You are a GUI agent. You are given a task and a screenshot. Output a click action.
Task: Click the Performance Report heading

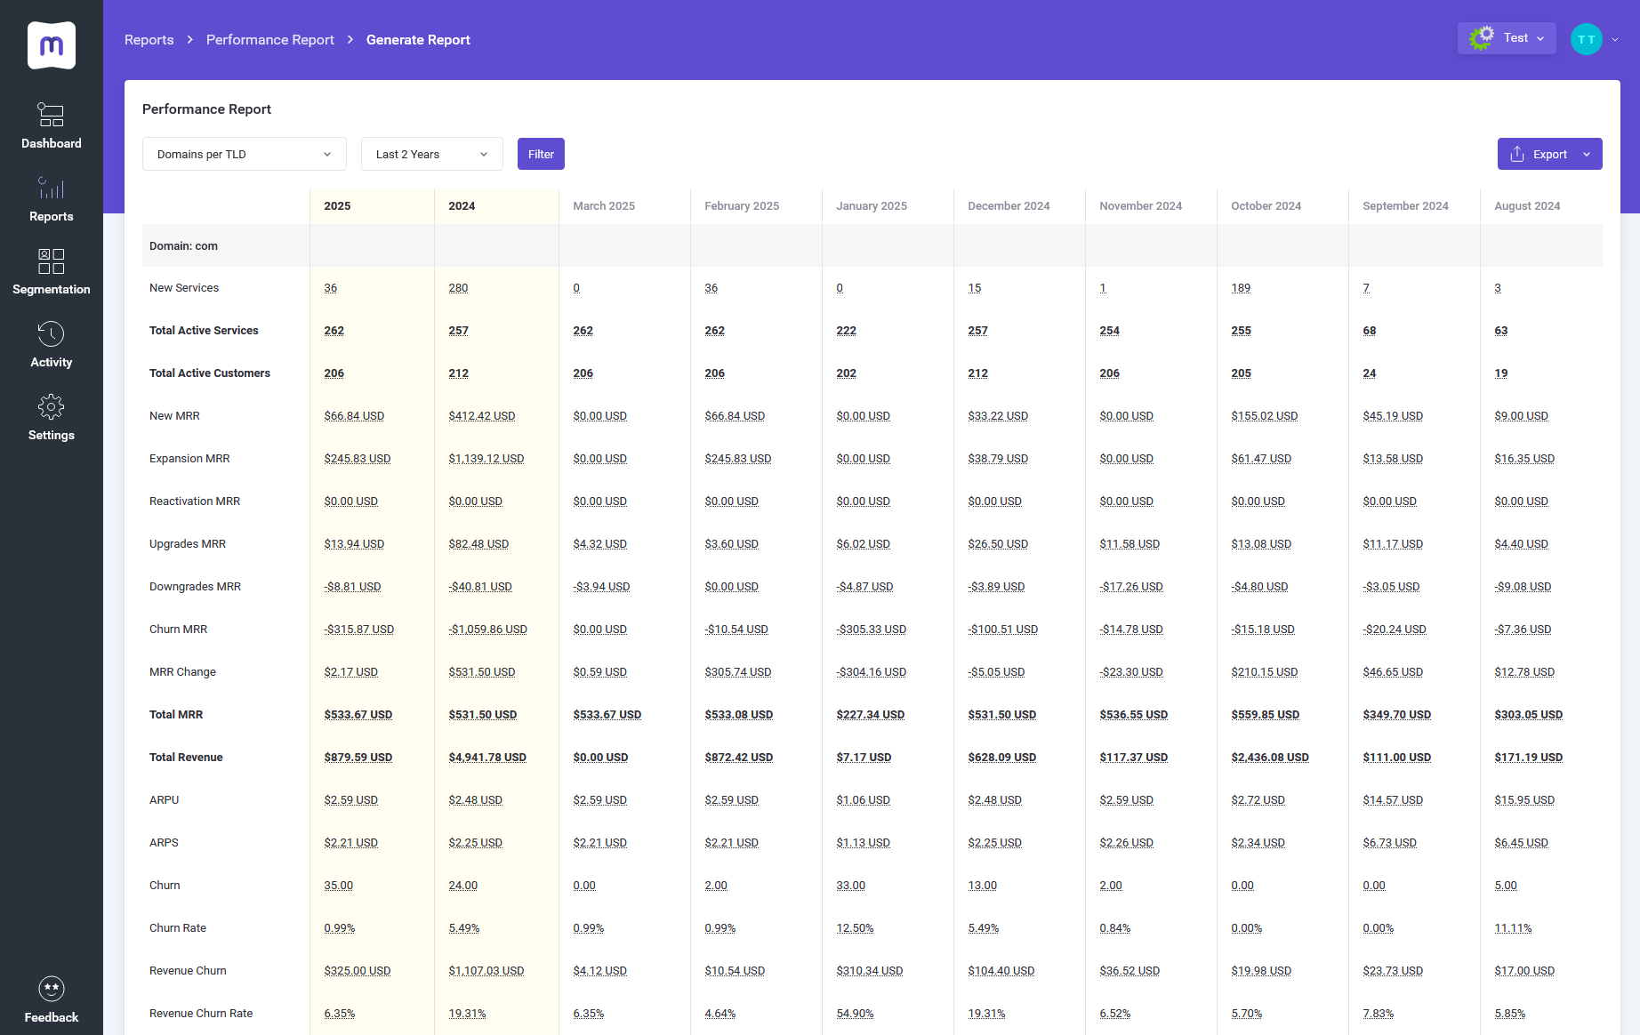(206, 108)
